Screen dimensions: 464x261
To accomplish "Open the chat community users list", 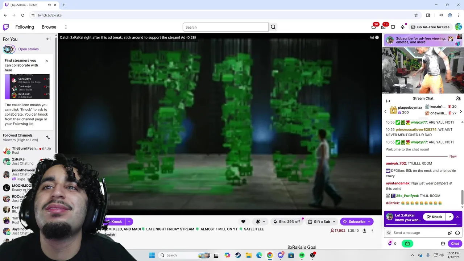I will pyautogui.click(x=458, y=99).
